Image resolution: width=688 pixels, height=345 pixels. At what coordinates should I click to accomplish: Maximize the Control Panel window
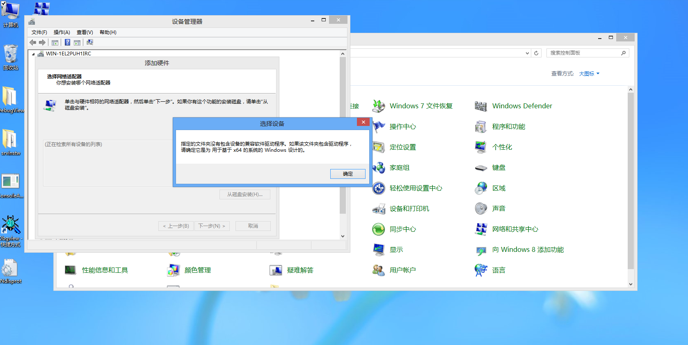pos(611,38)
